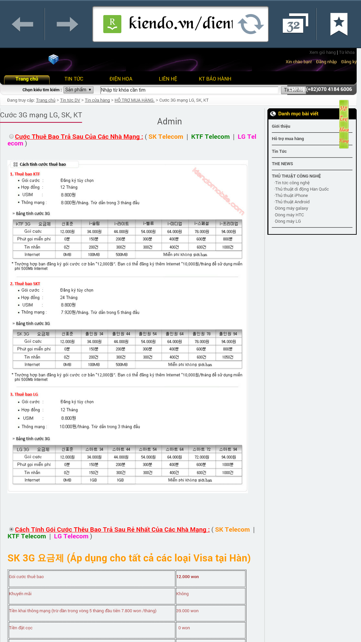Viewport: 361px width, 642px height.
Task: Tap the browser forward arrow
Action: [x=67, y=24]
